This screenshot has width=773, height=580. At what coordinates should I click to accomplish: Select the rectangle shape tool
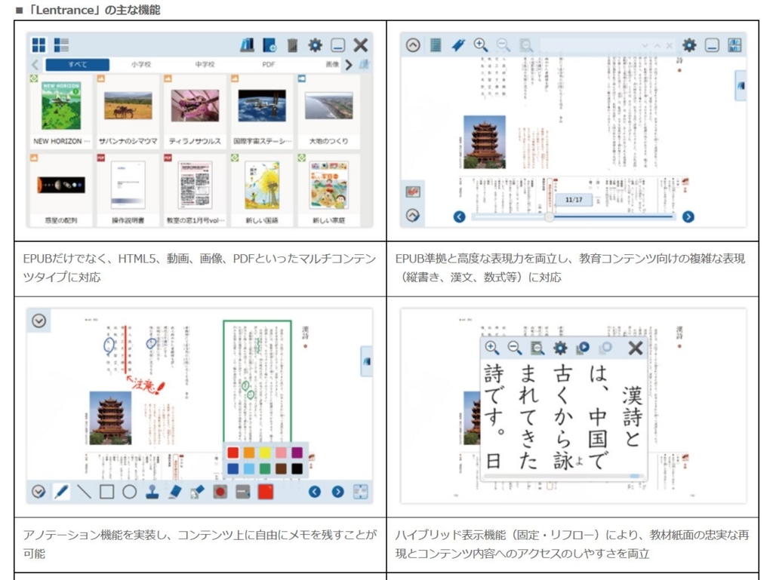[x=106, y=492]
